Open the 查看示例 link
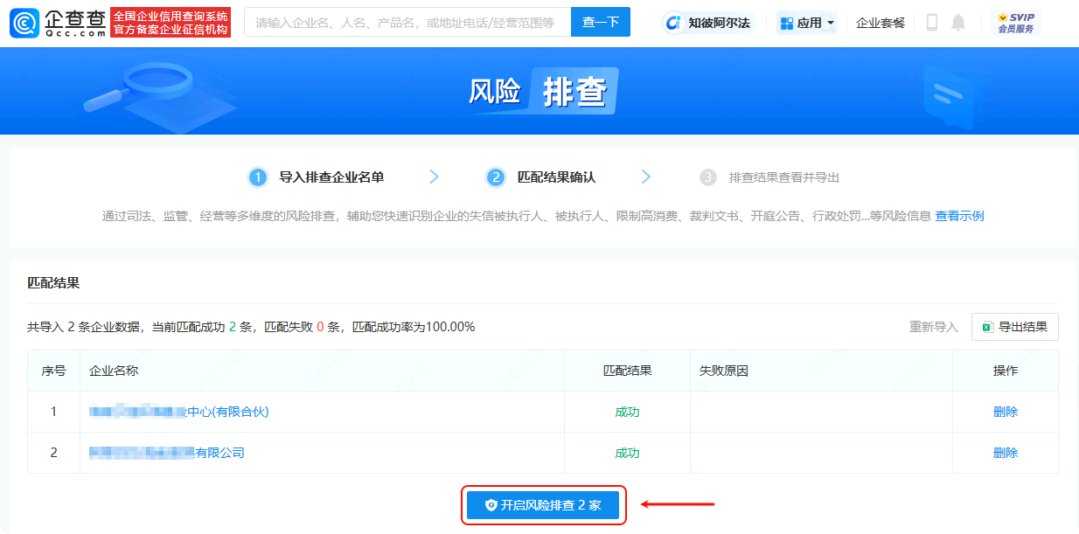Image resolution: width=1079 pixels, height=534 pixels. [959, 216]
